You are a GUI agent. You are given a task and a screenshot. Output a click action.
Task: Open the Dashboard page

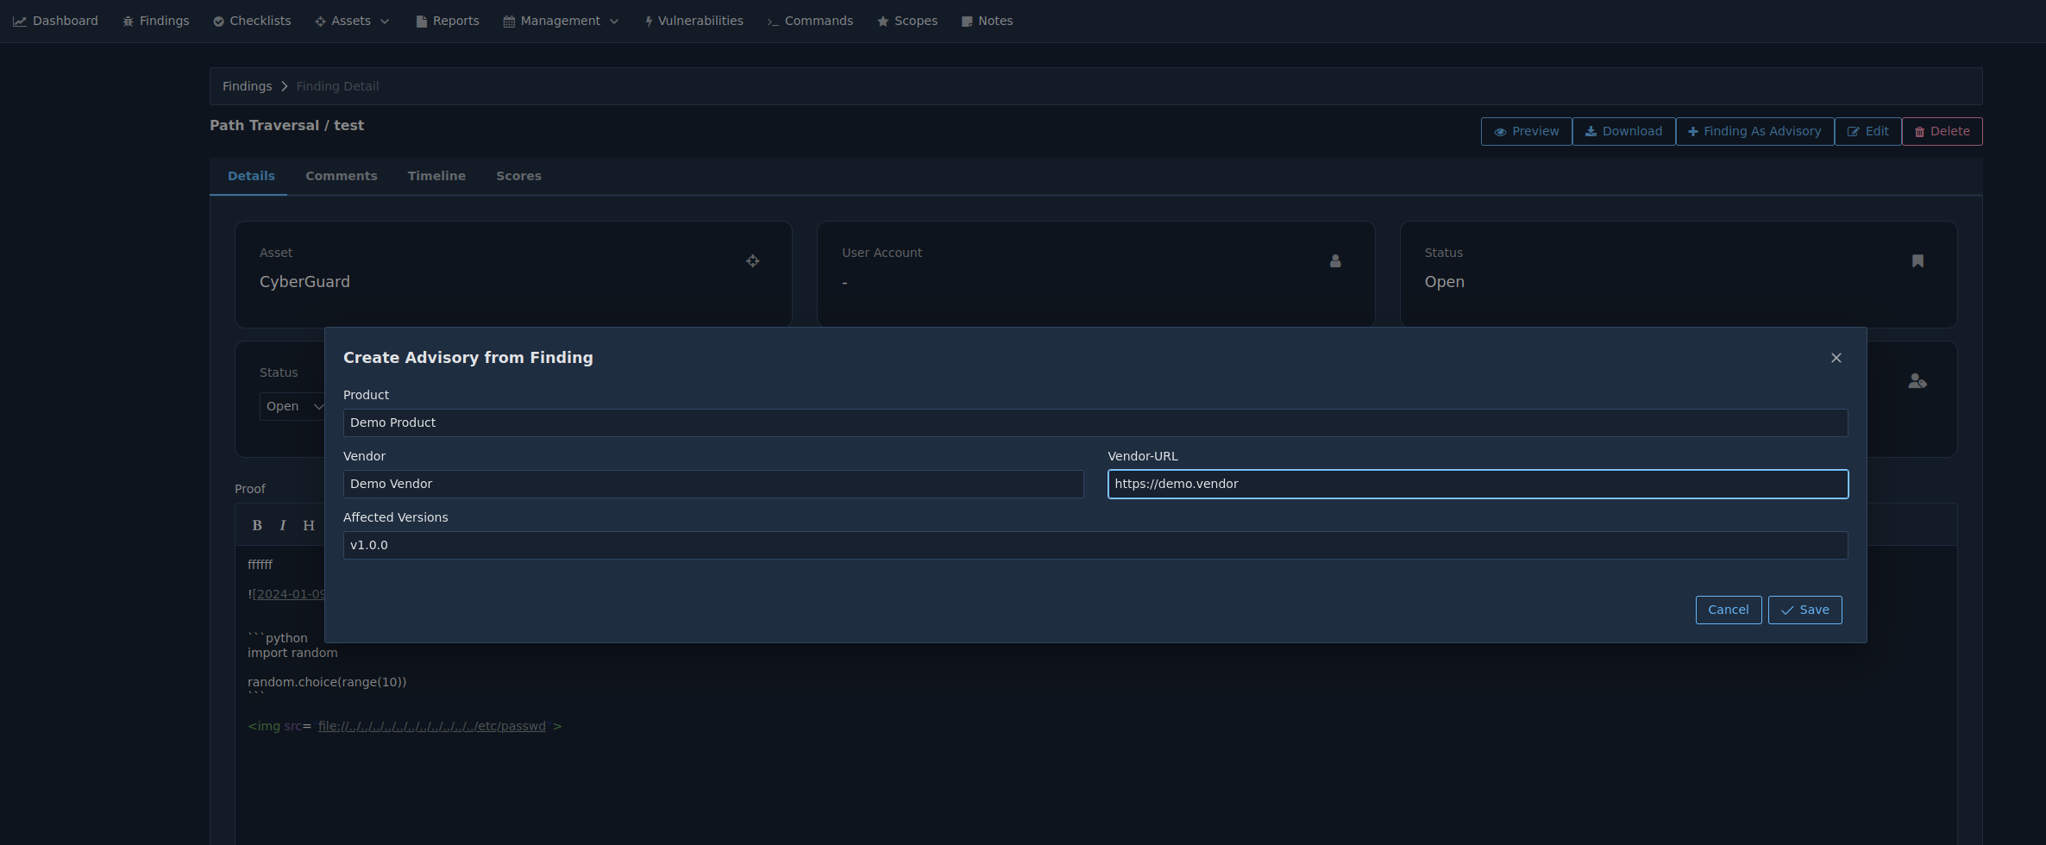coord(55,21)
